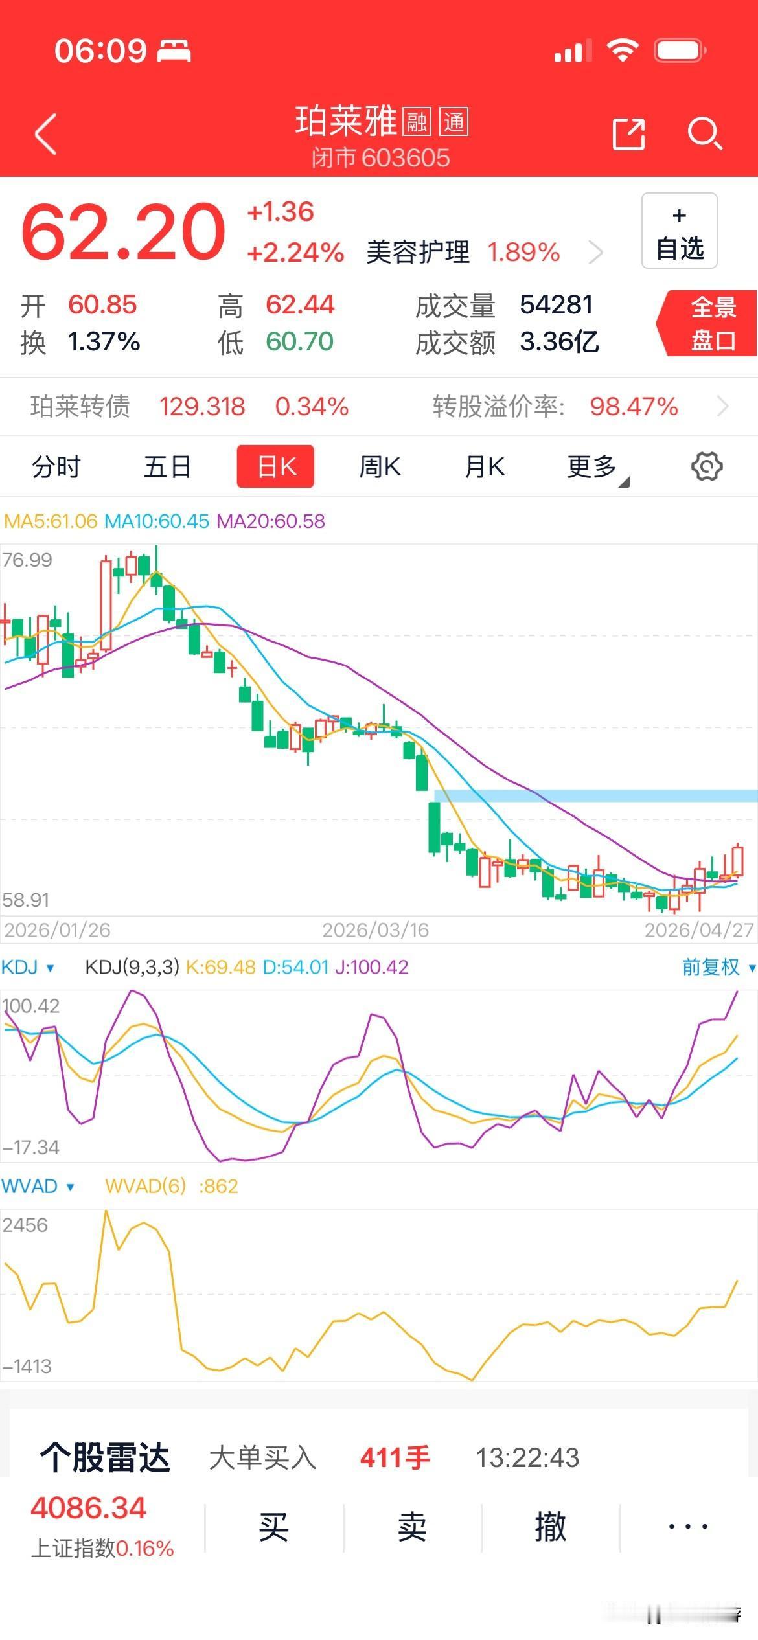Image resolution: width=758 pixels, height=1640 pixels.
Task: Open chart settings gear icon
Action: click(707, 466)
